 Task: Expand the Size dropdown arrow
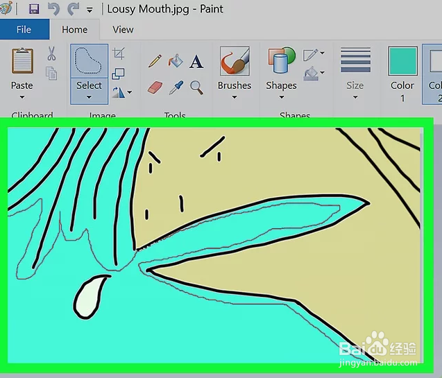pyautogui.click(x=355, y=97)
